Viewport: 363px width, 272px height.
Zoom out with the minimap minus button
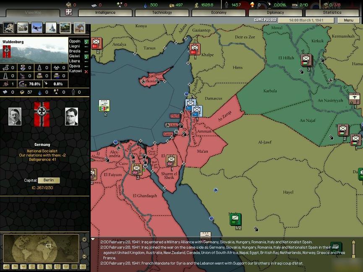tap(84, 256)
